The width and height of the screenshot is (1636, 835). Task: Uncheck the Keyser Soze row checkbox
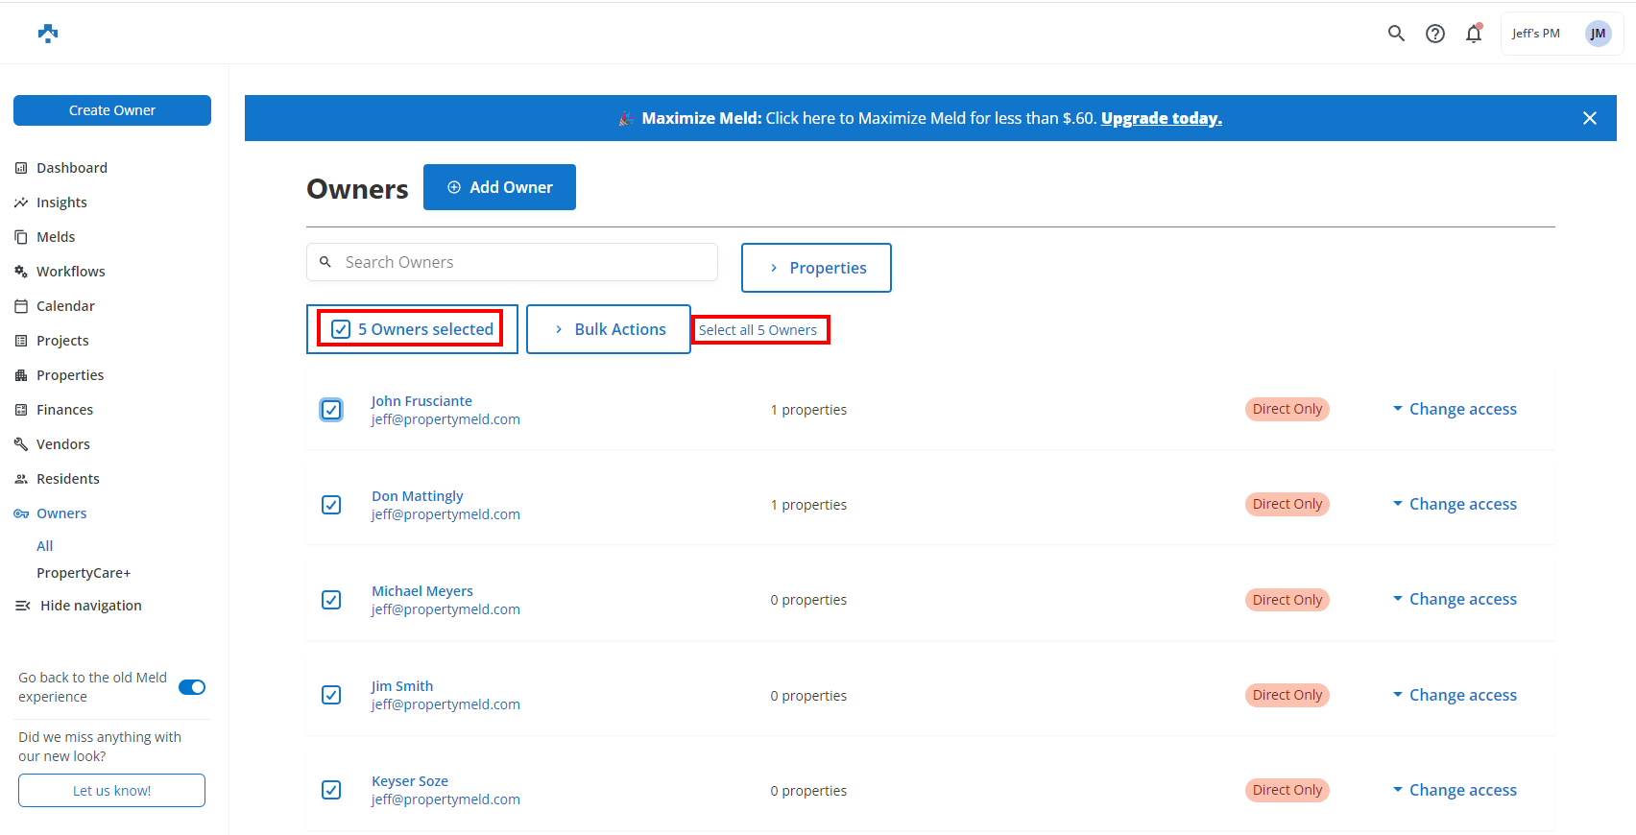(x=331, y=790)
